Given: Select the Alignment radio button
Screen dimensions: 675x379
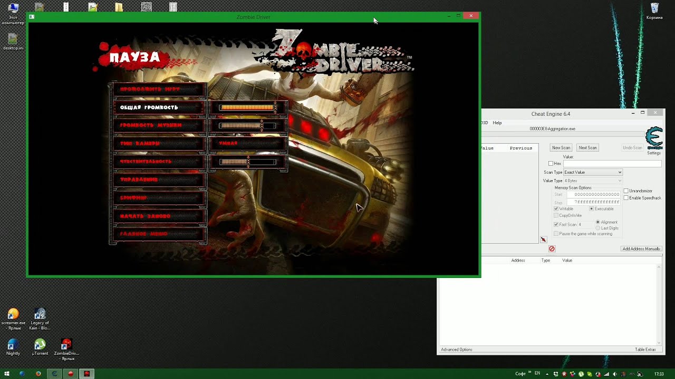Looking at the screenshot, I should tap(597, 222).
